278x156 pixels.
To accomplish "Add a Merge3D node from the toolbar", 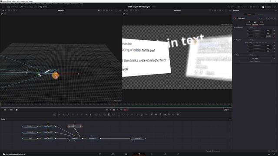I will [x=165, y=114].
